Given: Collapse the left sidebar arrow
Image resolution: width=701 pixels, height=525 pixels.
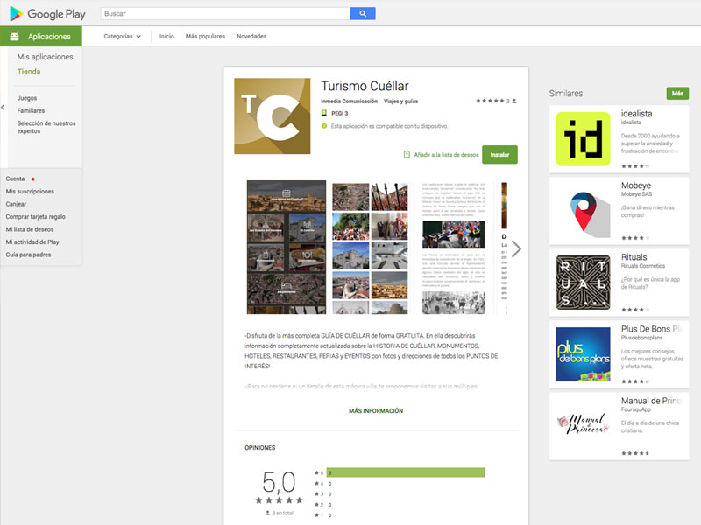Looking at the screenshot, I should [x=4, y=107].
